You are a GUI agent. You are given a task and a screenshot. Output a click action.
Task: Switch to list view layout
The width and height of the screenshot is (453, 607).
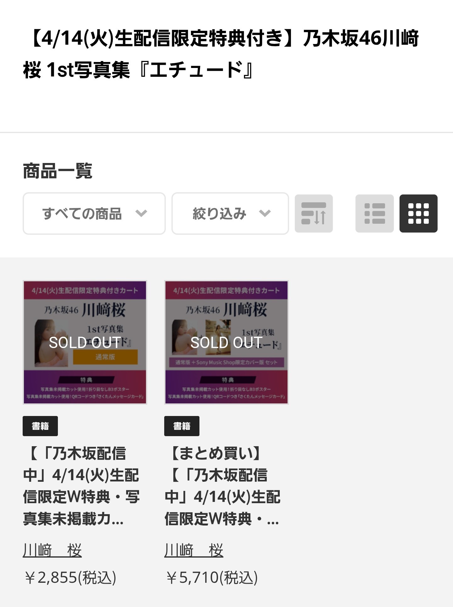[x=374, y=213]
